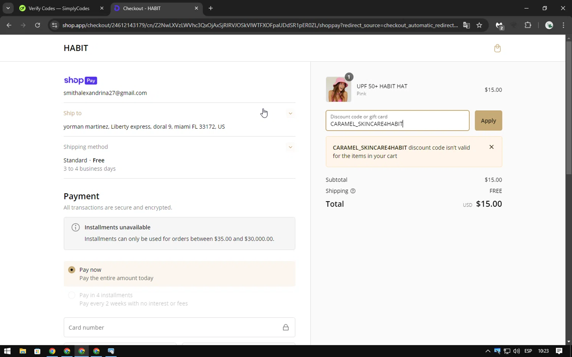Expand the Ship to section
Image resolution: width=572 pixels, height=357 pixels.
tap(290, 113)
